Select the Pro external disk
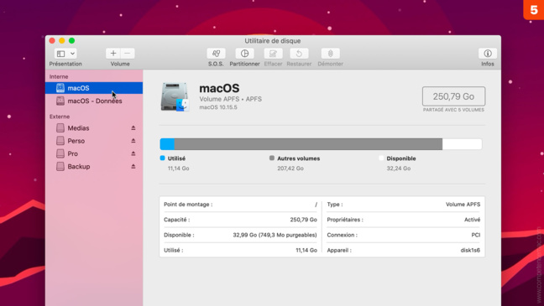 94,153
